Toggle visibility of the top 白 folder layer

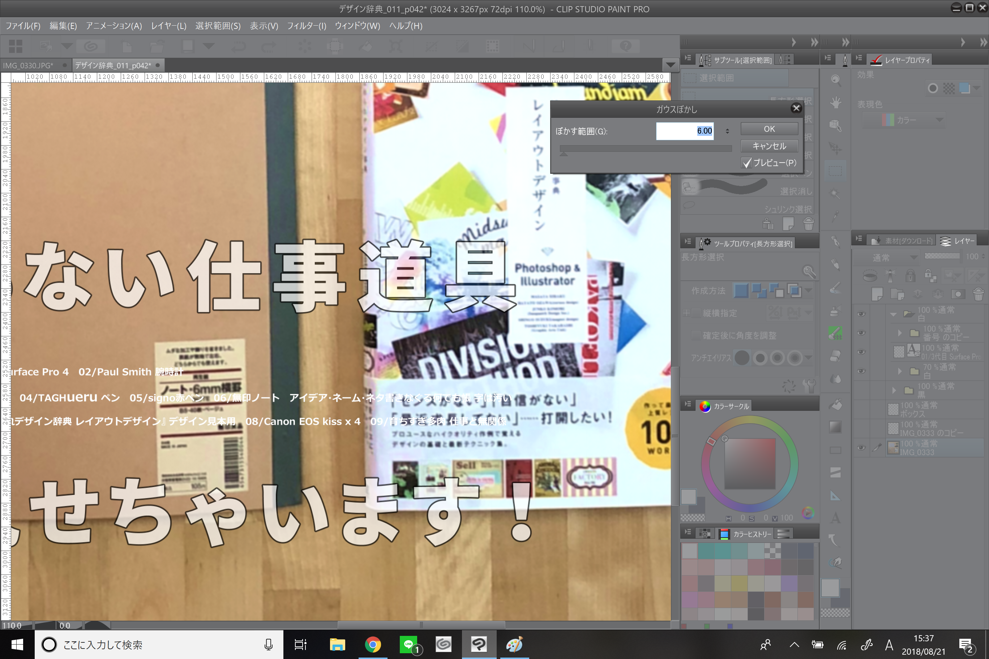coord(861,314)
